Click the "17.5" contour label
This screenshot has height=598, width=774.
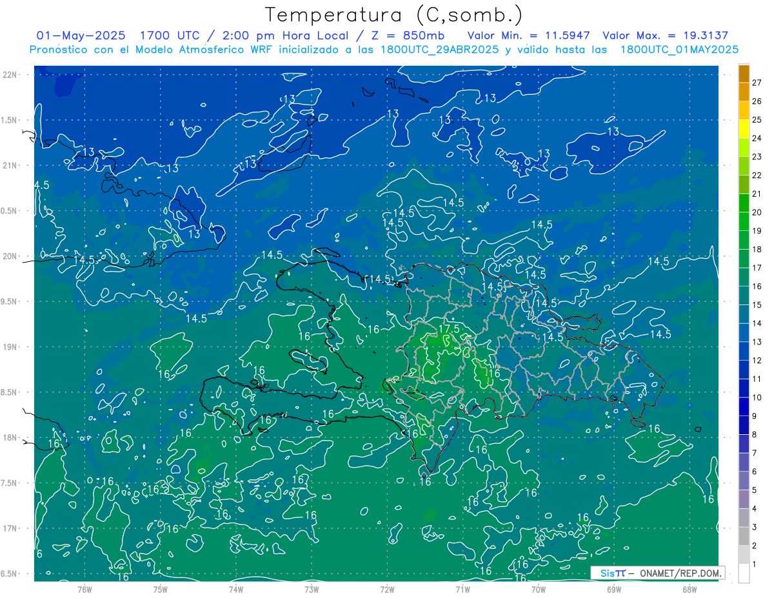click(x=449, y=329)
